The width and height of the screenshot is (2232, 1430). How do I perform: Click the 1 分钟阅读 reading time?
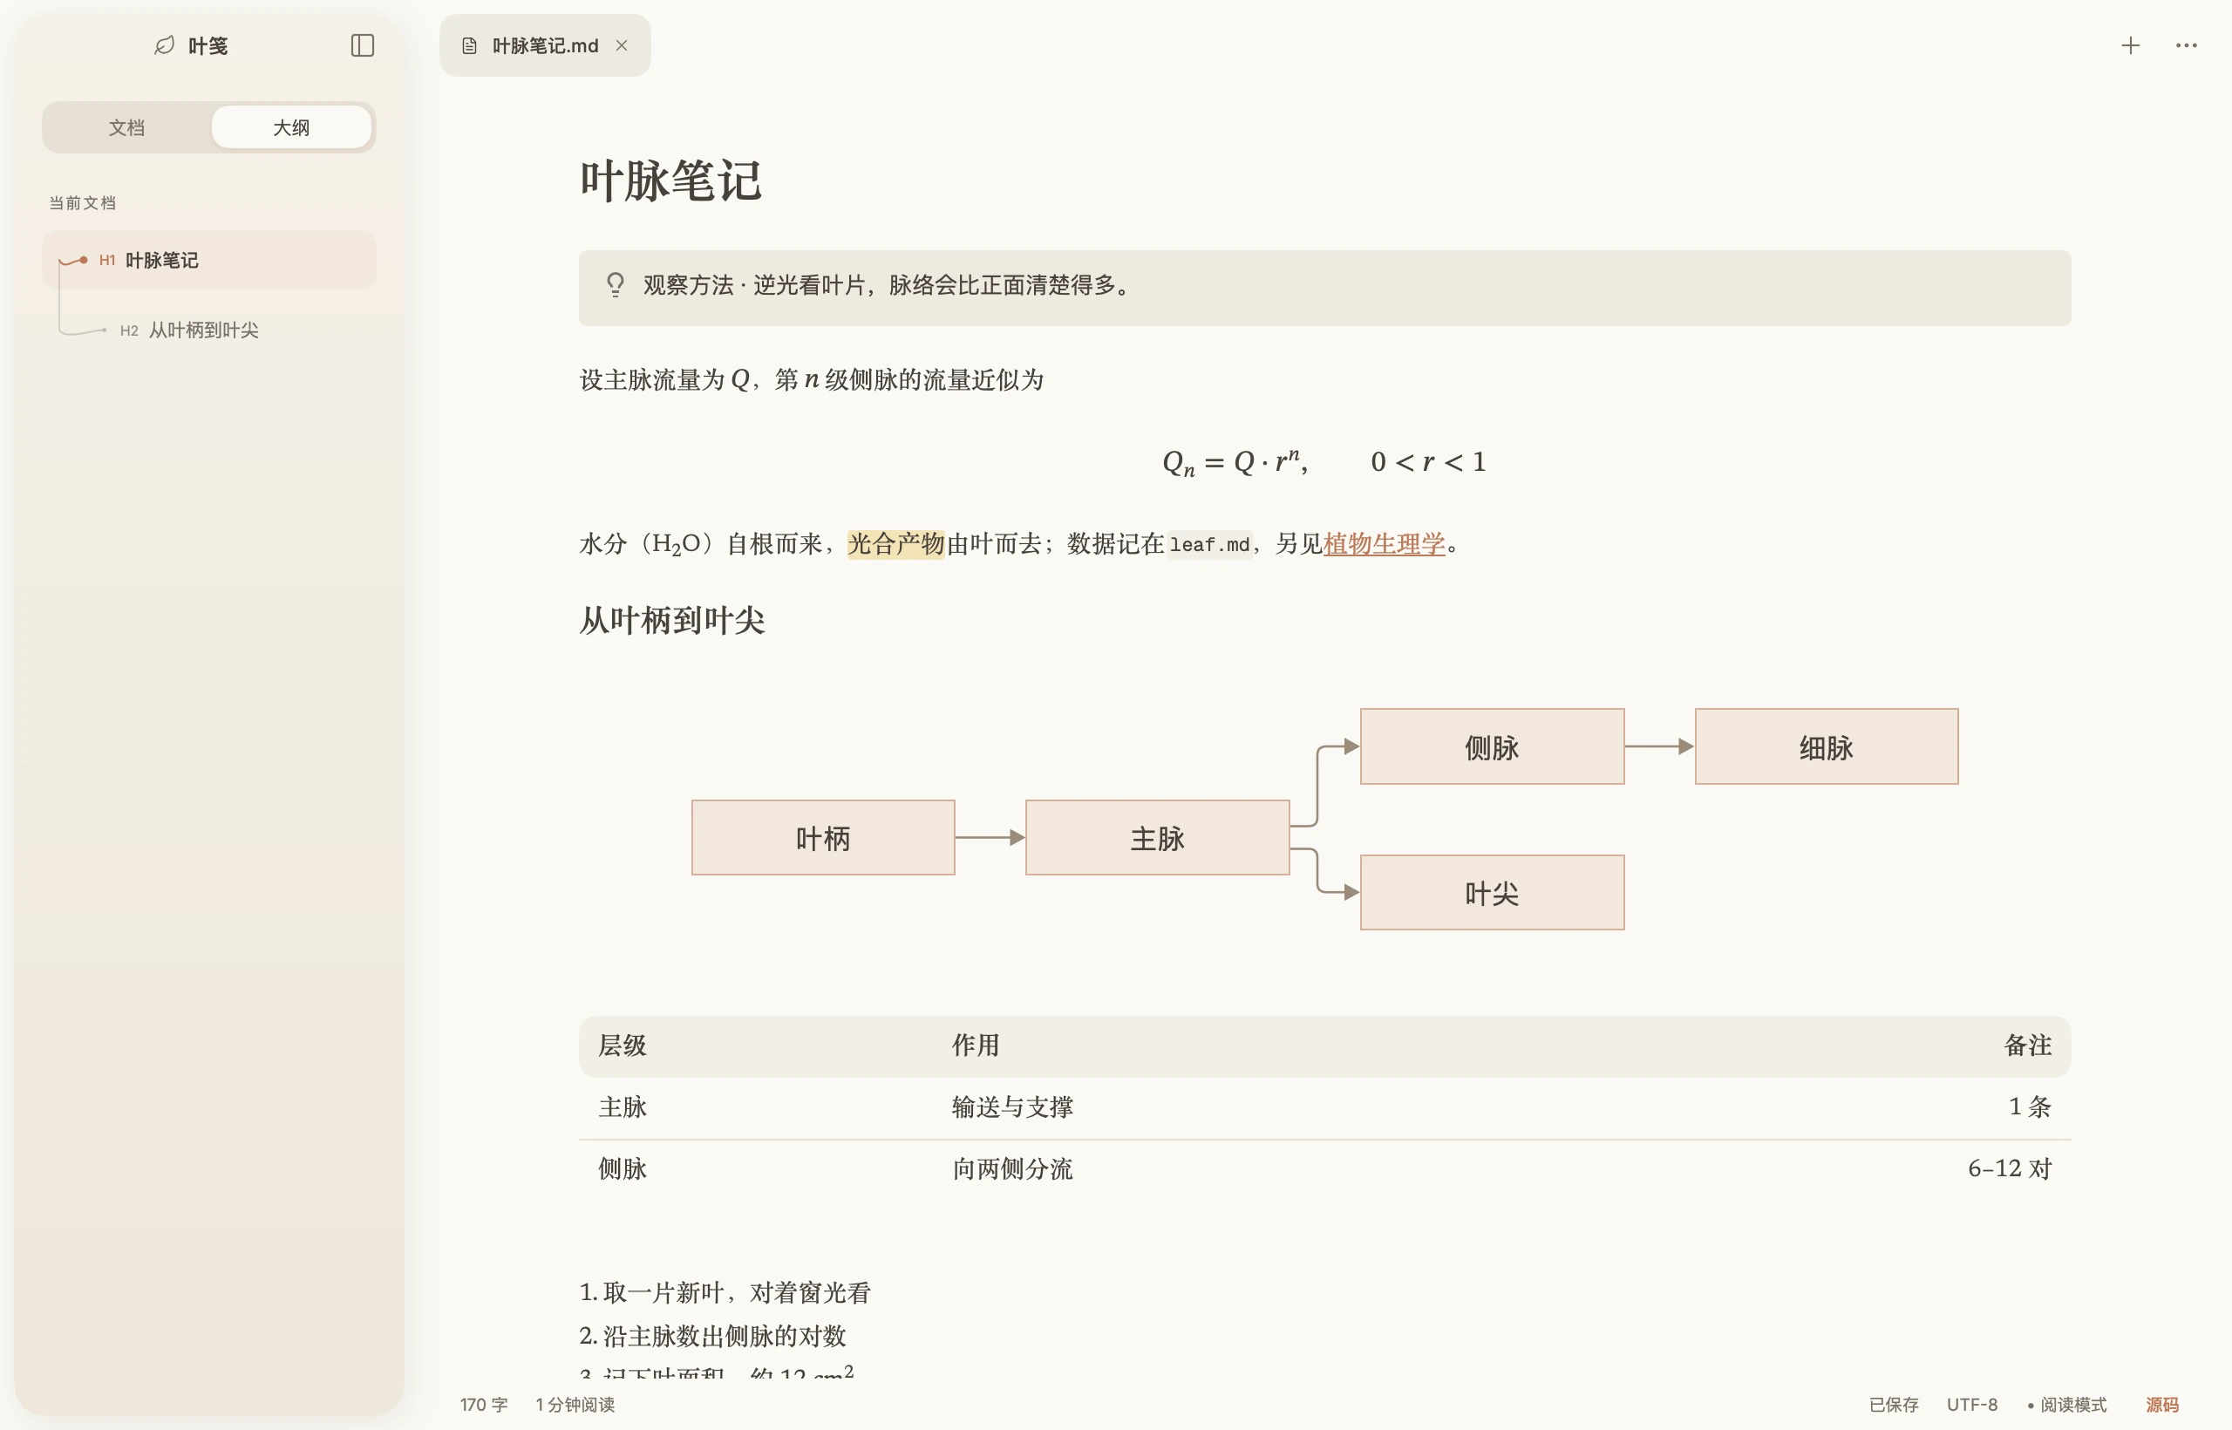click(x=575, y=1404)
